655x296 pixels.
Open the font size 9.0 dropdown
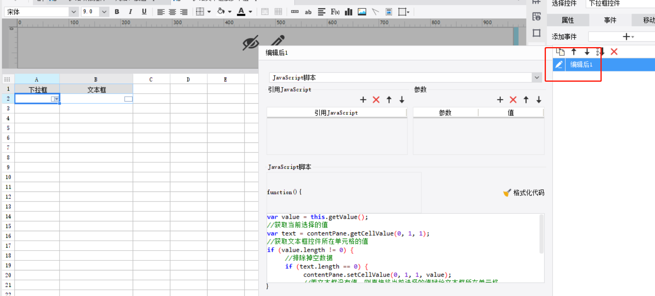click(104, 12)
